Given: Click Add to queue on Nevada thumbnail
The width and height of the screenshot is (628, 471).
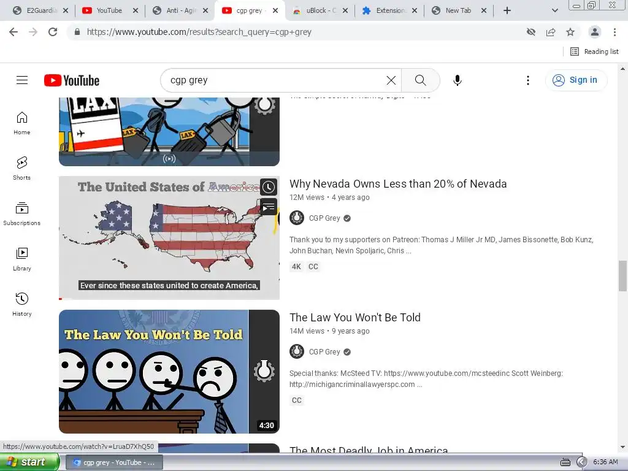Looking at the screenshot, I should (269, 207).
